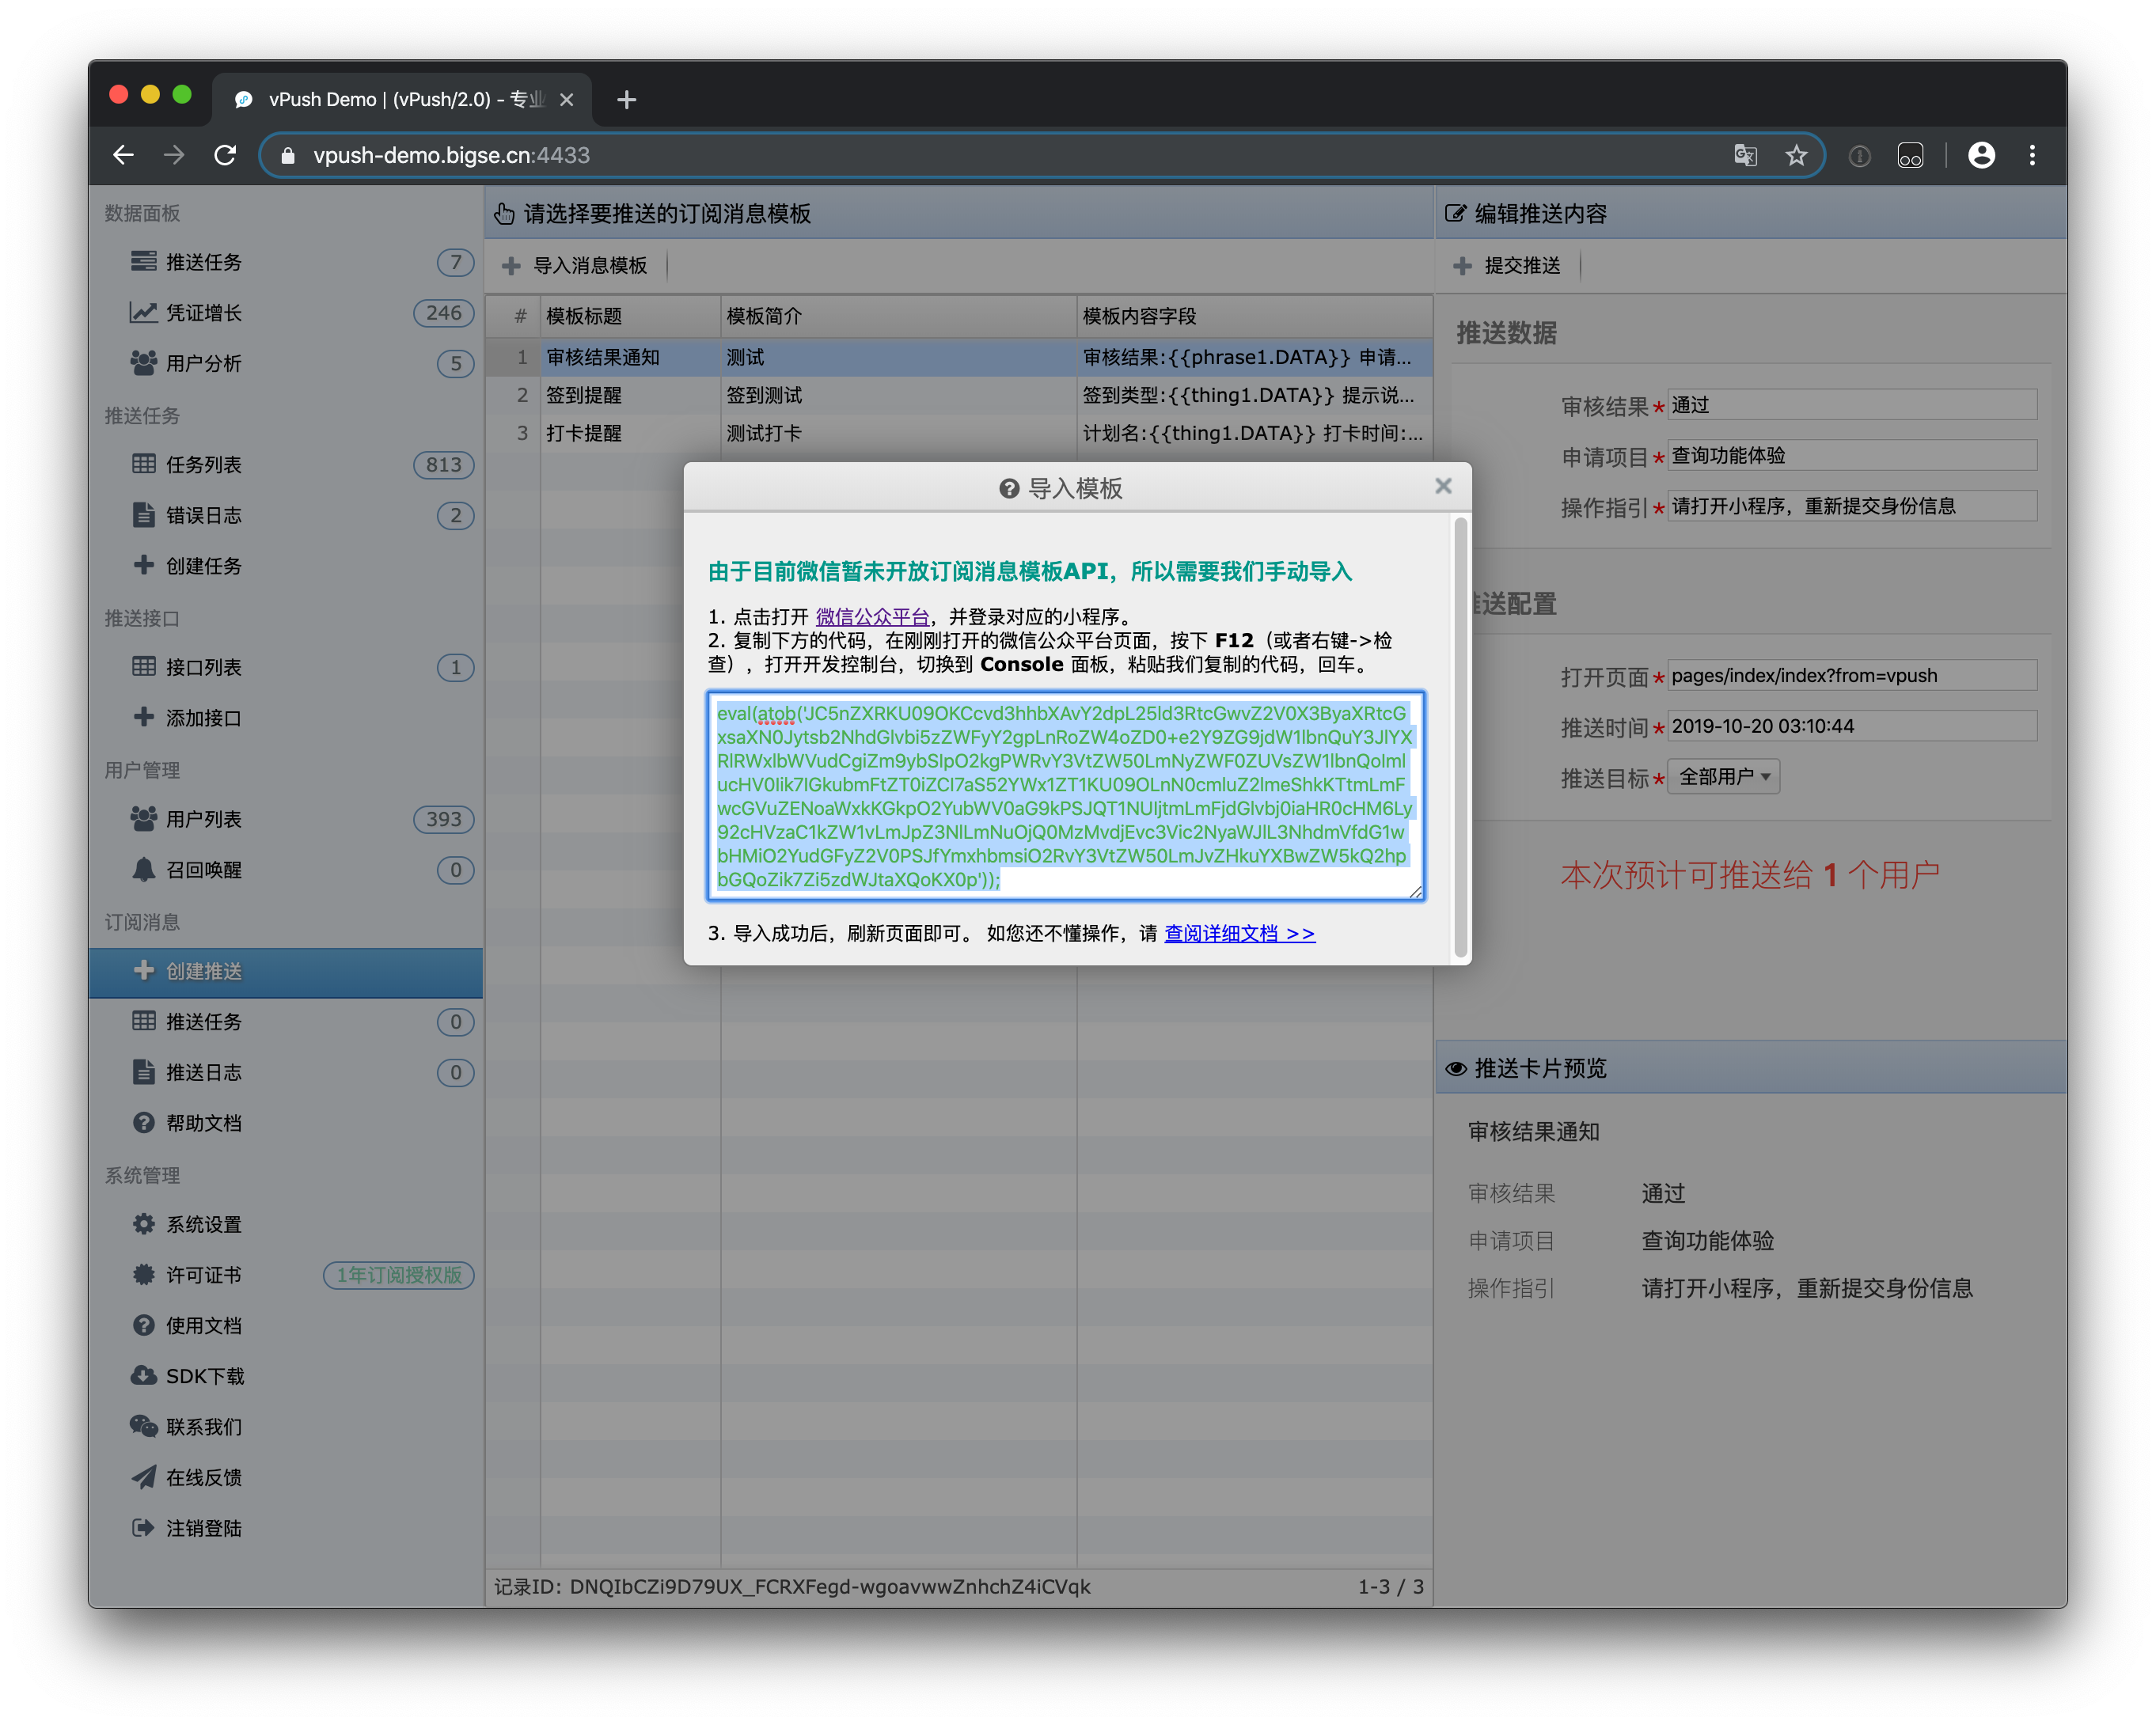
Task: Open 召回唤醒 bell icon
Action: [x=144, y=869]
